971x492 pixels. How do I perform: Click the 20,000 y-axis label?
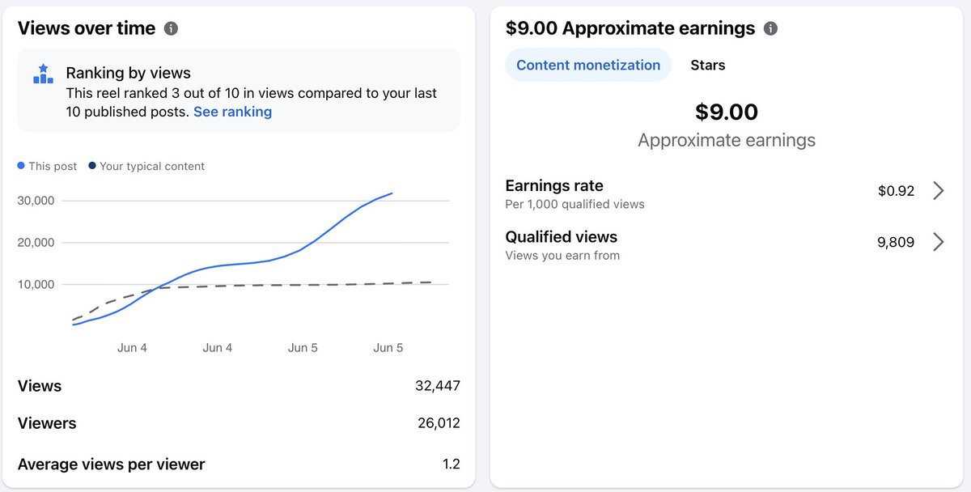click(x=36, y=243)
